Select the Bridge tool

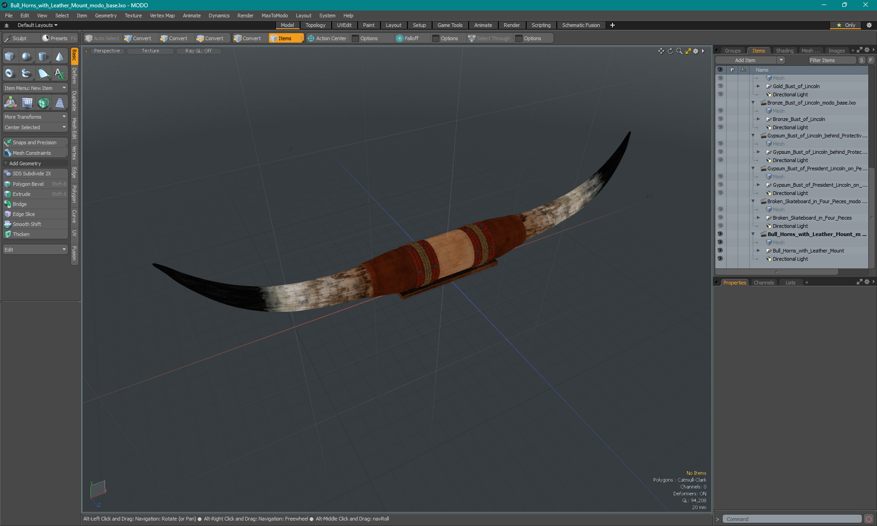pos(35,204)
